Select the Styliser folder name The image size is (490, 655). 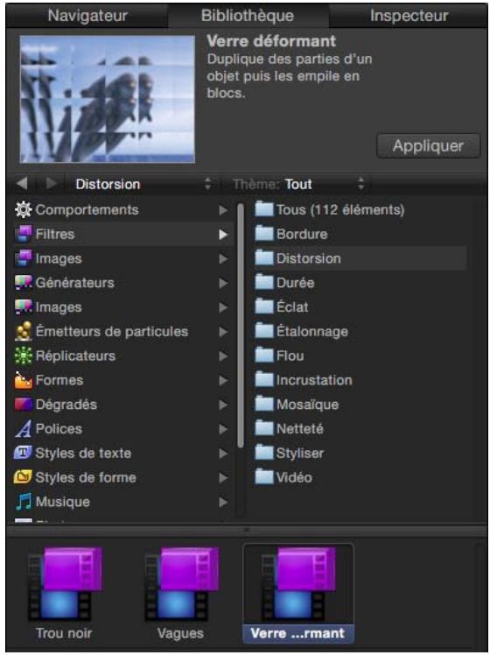tap(300, 453)
